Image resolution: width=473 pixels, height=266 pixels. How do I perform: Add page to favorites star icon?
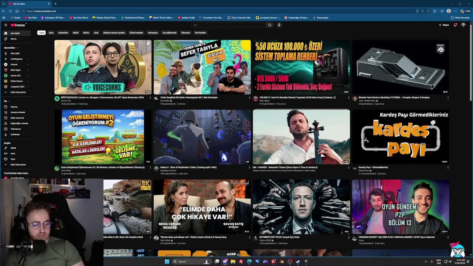[x=428, y=11]
